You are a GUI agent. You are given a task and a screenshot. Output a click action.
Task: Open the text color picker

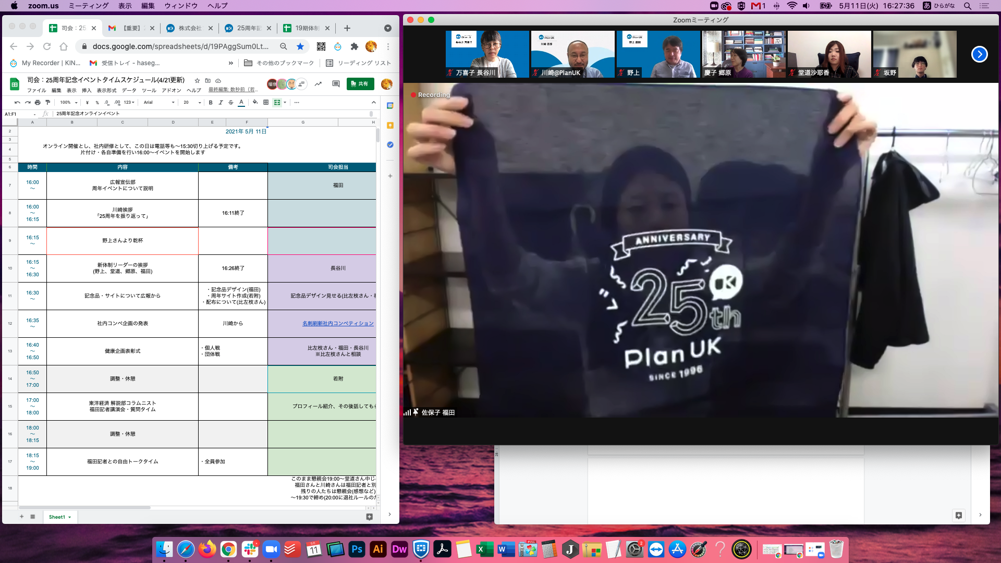click(241, 102)
